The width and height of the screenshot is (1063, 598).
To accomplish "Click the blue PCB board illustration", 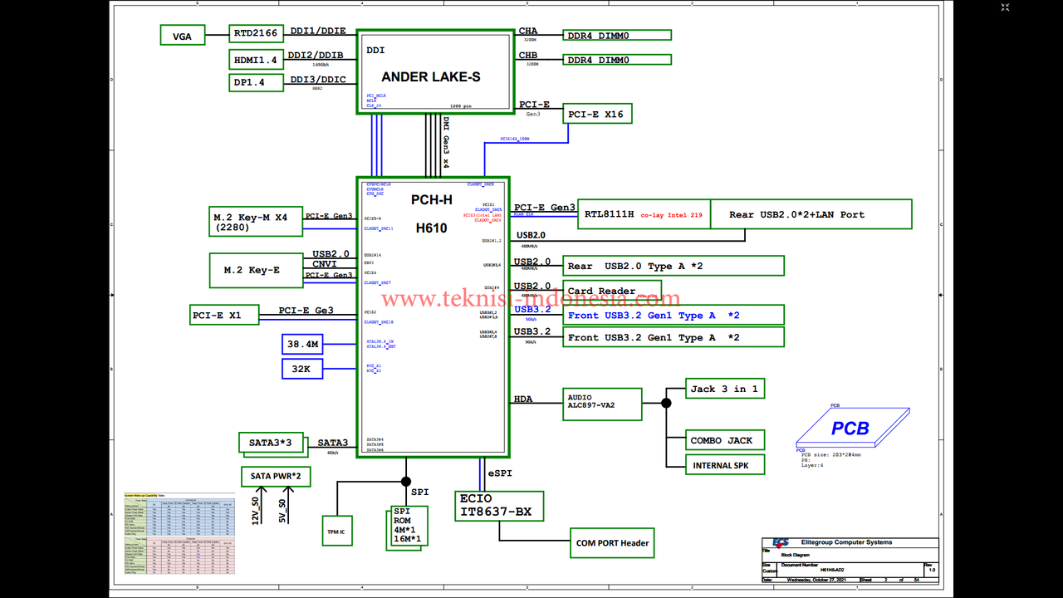I will point(852,428).
